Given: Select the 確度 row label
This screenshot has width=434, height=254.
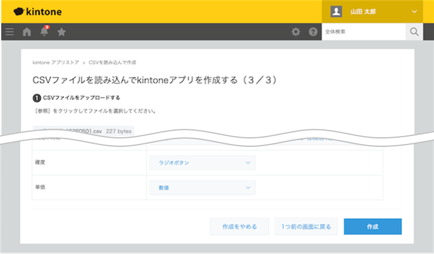Looking at the screenshot, I should pyautogui.click(x=40, y=163).
